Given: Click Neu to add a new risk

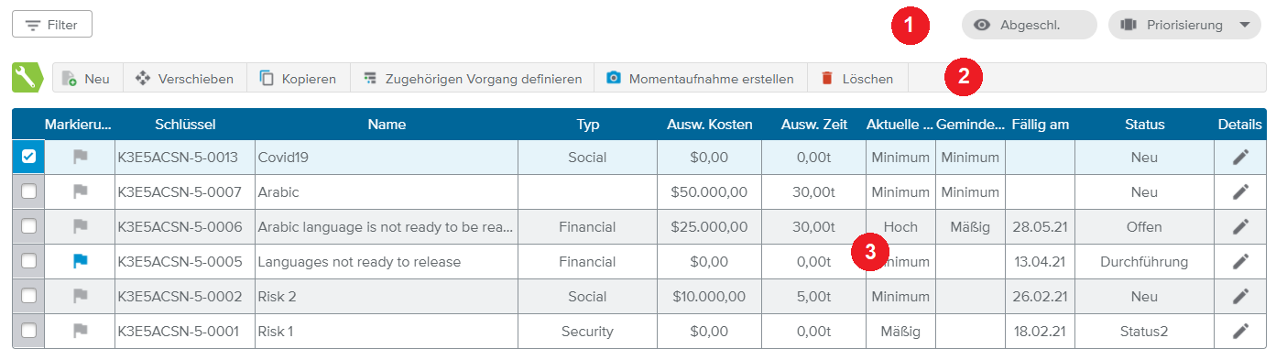Looking at the screenshot, I should coord(87,79).
